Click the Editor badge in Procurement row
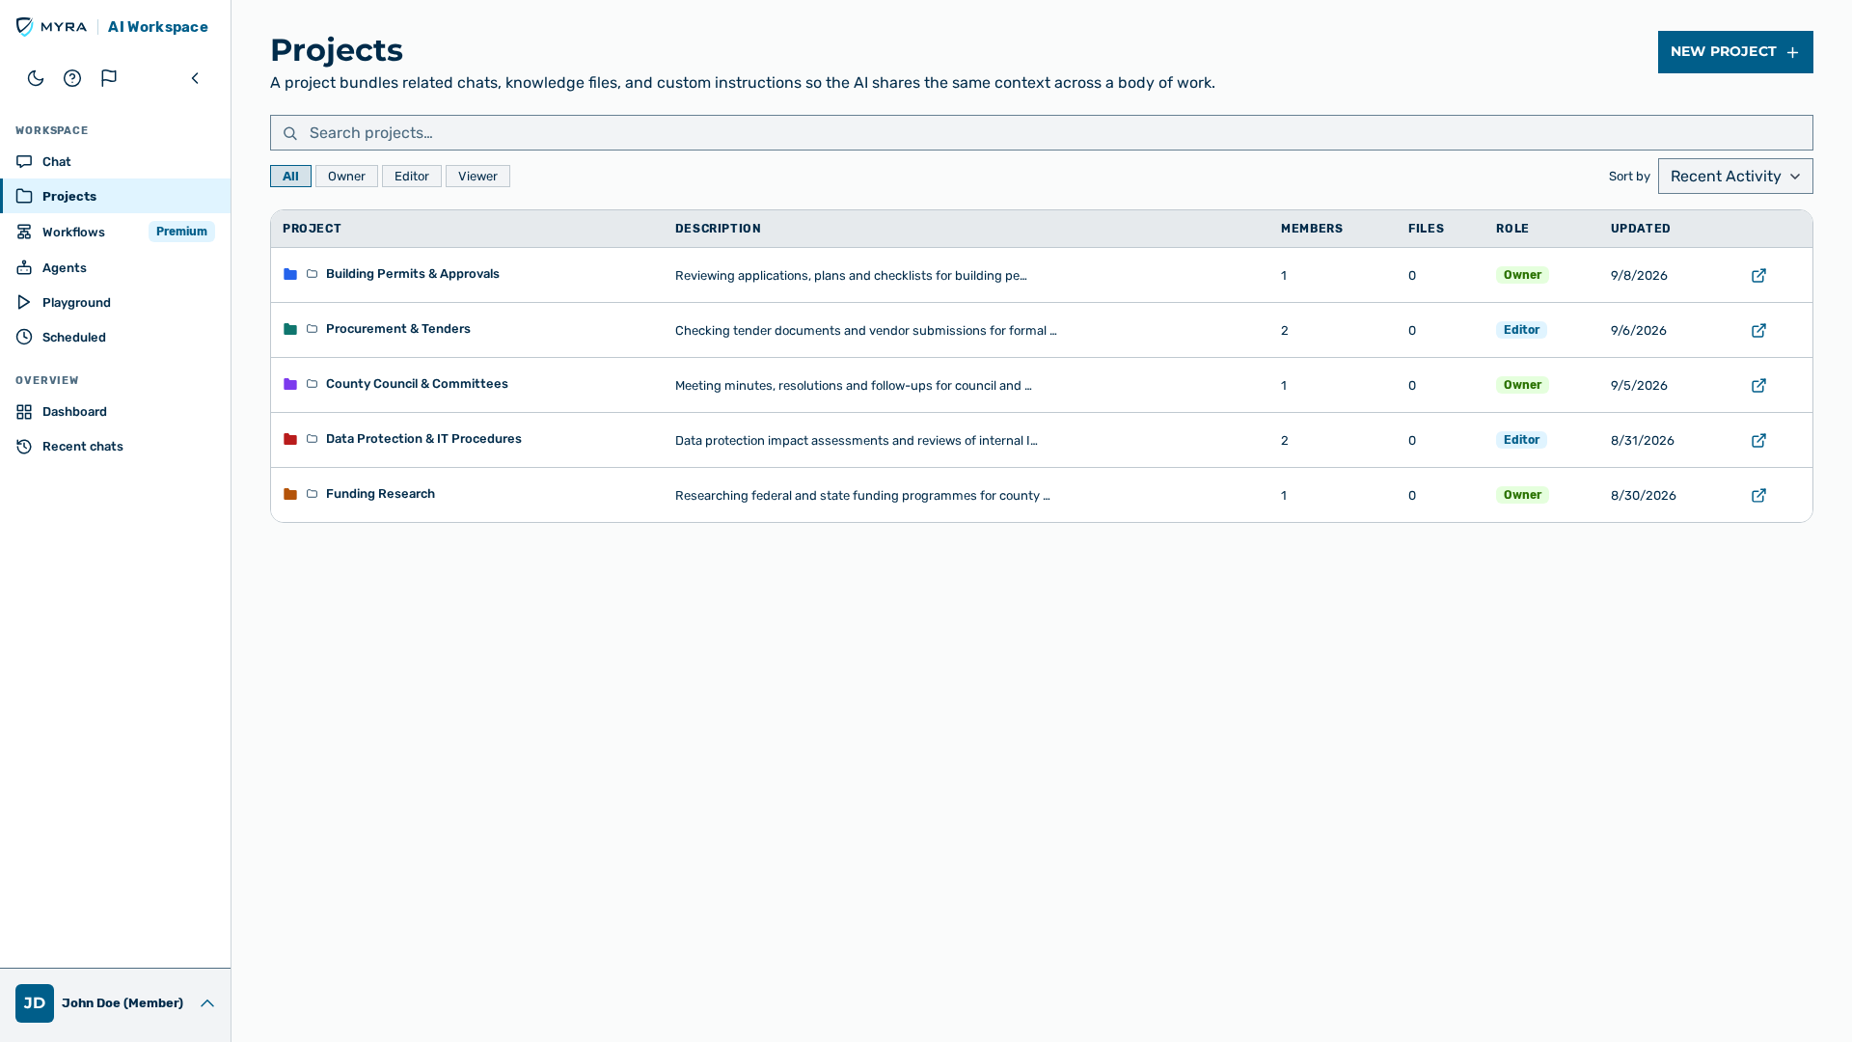The width and height of the screenshot is (1852, 1042). [x=1521, y=330]
